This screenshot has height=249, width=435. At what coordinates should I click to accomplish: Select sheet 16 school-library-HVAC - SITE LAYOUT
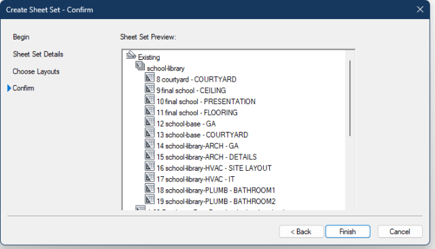(214, 168)
